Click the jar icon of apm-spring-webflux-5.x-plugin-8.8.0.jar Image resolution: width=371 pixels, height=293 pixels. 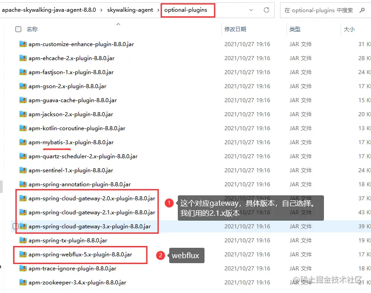[23, 254]
